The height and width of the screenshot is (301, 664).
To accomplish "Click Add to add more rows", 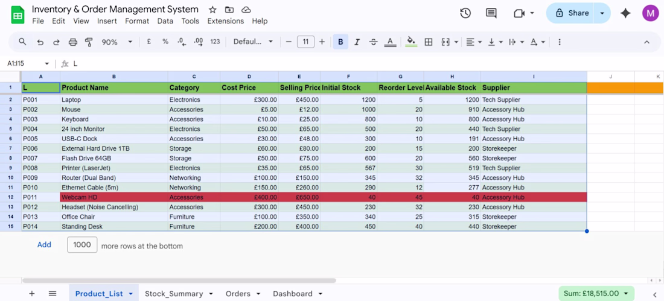I will [x=44, y=245].
